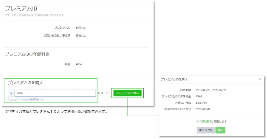Click the LINE Pay payment method value
Screen dimensions: 267x139
(202, 103)
